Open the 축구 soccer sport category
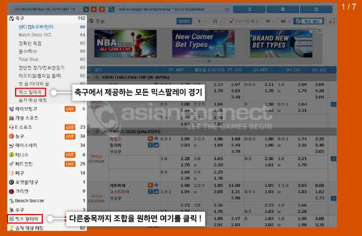 (x=47, y=19)
